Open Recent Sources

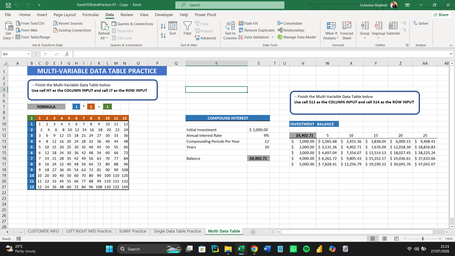point(68,24)
